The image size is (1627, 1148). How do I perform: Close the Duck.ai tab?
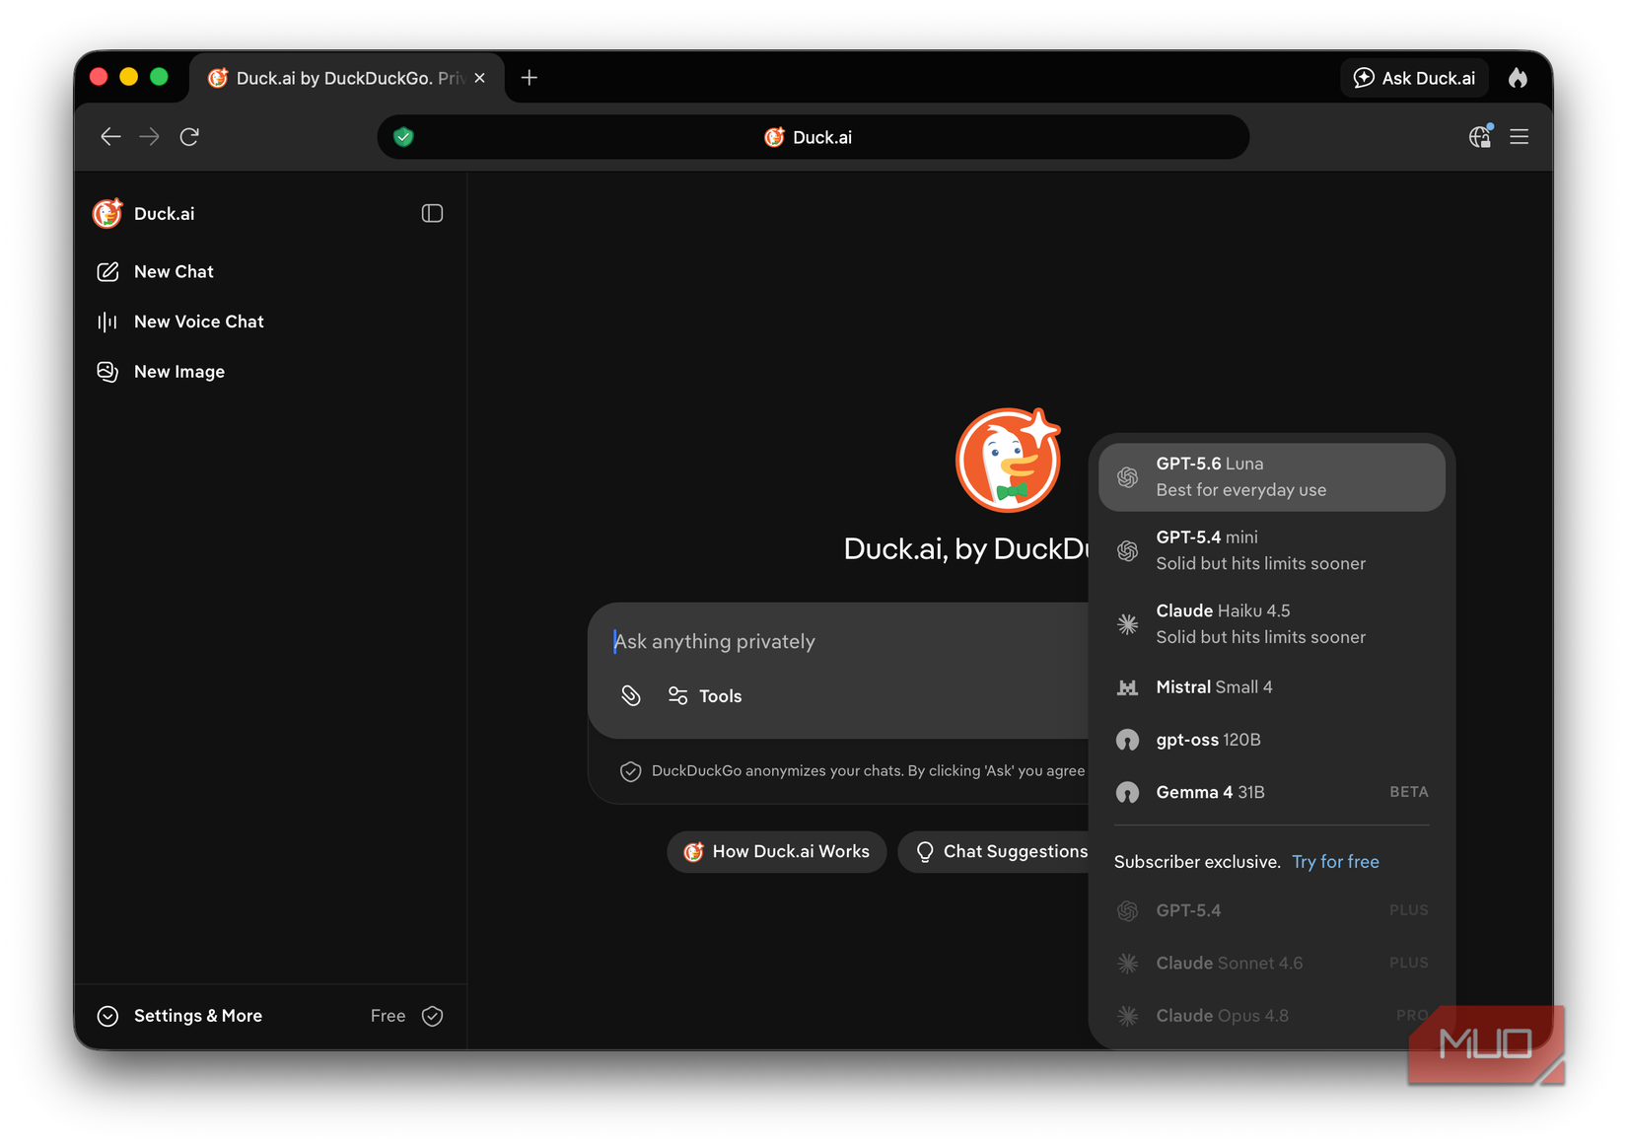coord(479,78)
